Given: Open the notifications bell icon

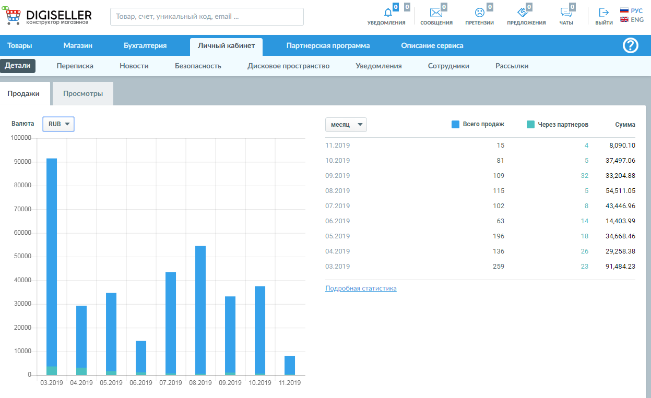Looking at the screenshot, I should coord(387,13).
